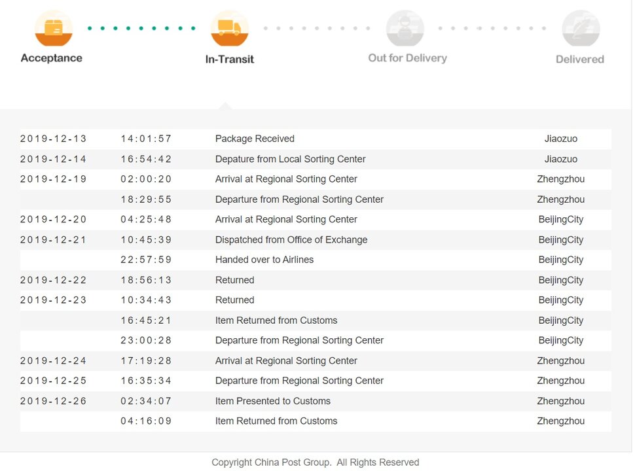Click Zhengzhou location in 04:16:09 row
Screen dimensions: 633x471
tap(561, 421)
